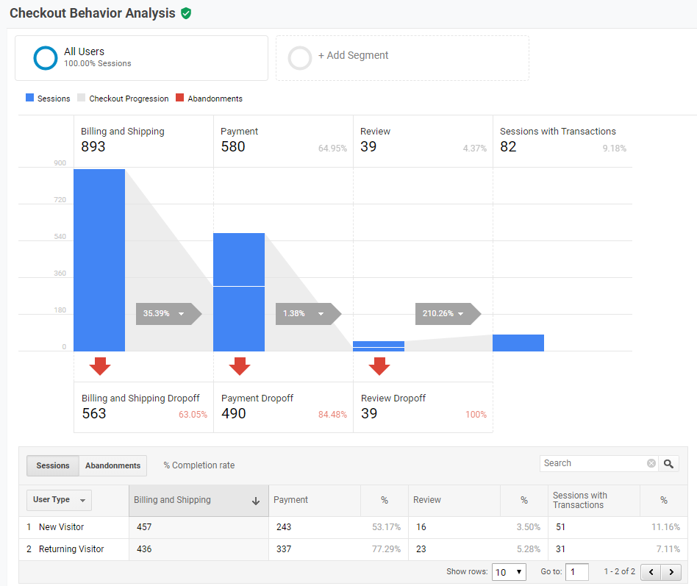
Task: Change Show rows dropdown value
Action: [509, 572]
